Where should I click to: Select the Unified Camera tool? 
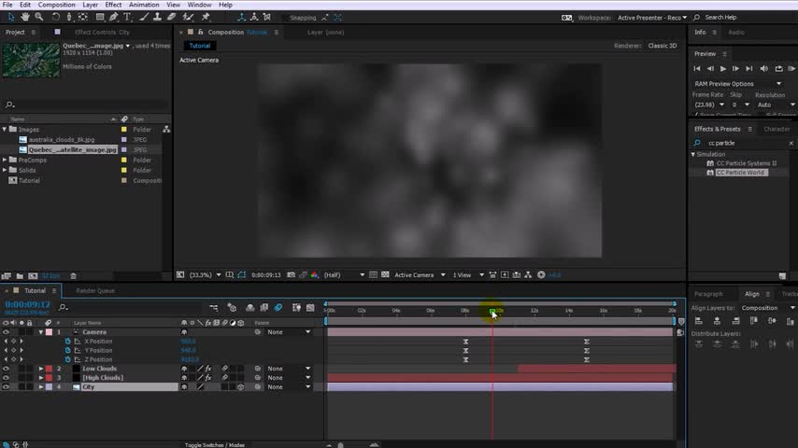tap(69, 18)
